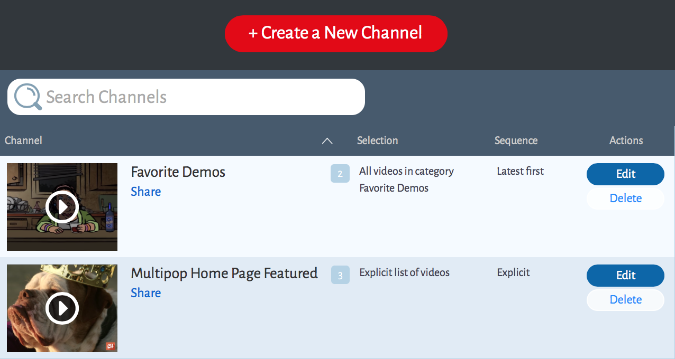Share the Favorite Demos channel

tap(145, 191)
